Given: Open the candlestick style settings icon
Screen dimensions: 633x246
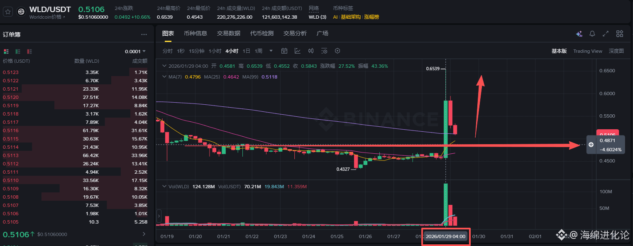Looking at the screenshot, I should click(310, 51).
